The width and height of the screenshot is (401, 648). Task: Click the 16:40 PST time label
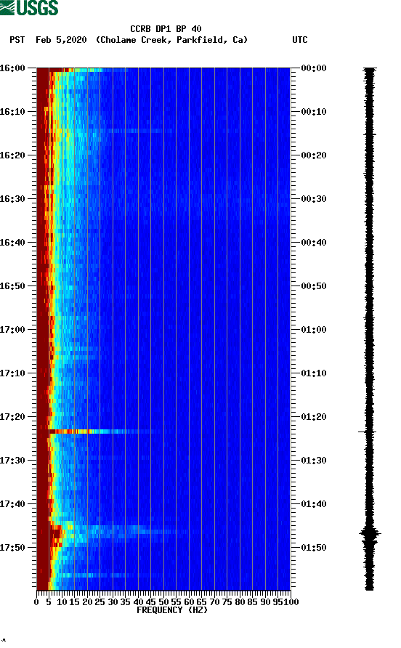click(x=12, y=243)
